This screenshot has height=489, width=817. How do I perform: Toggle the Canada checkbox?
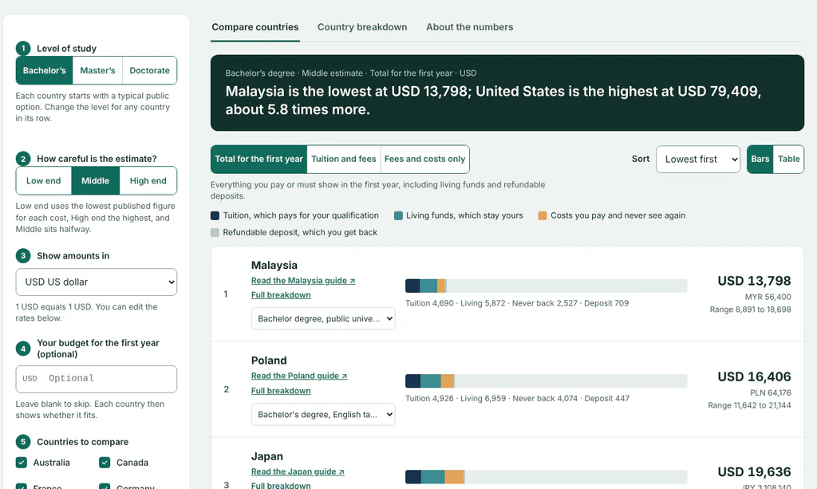coord(105,463)
